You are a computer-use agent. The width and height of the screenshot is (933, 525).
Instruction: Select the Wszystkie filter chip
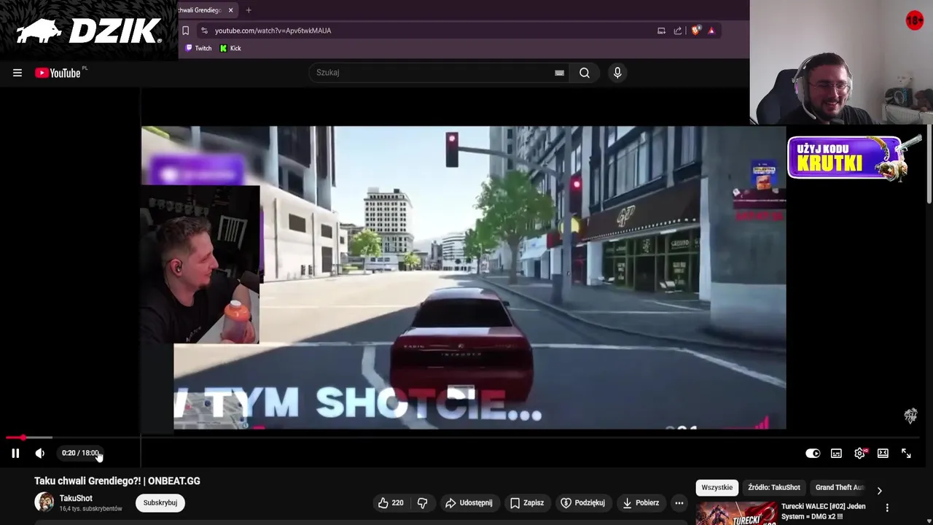(717, 488)
